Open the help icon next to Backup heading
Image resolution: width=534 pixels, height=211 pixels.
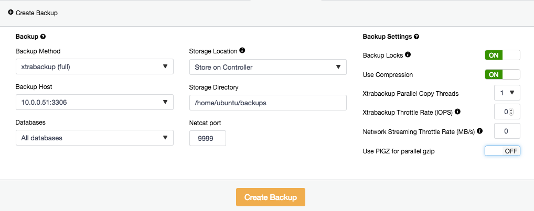click(43, 37)
